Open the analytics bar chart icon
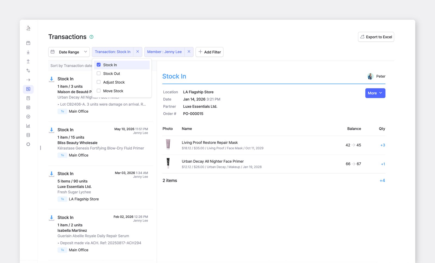 [x=28, y=126]
